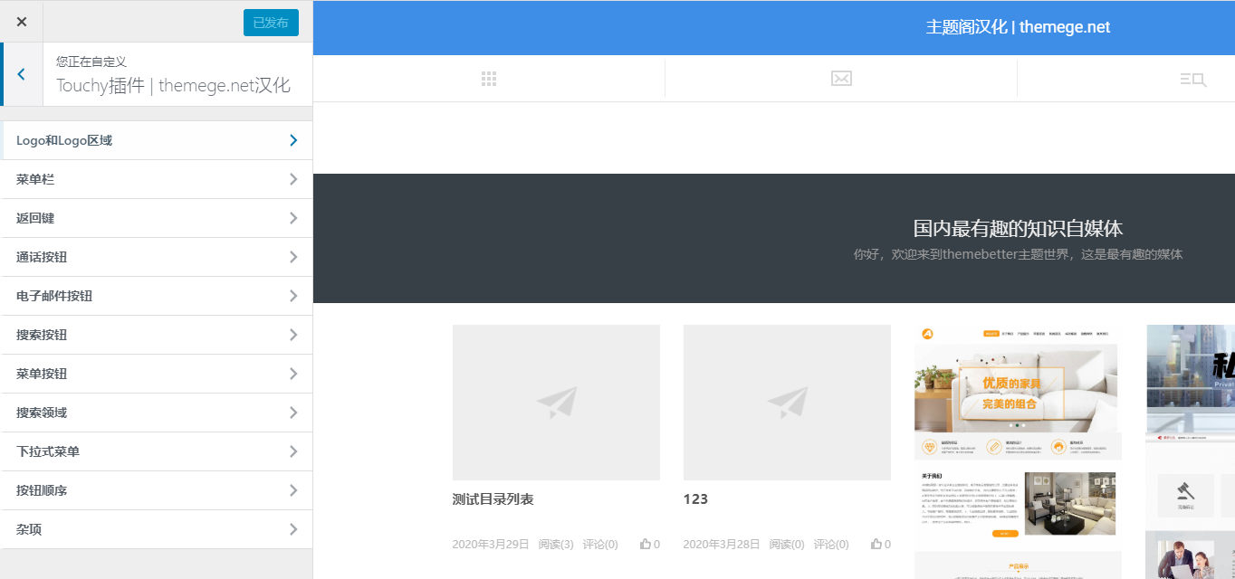This screenshot has height=579, width=1235.
Task: Click date 2020年3月28日
Action: (722, 545)
